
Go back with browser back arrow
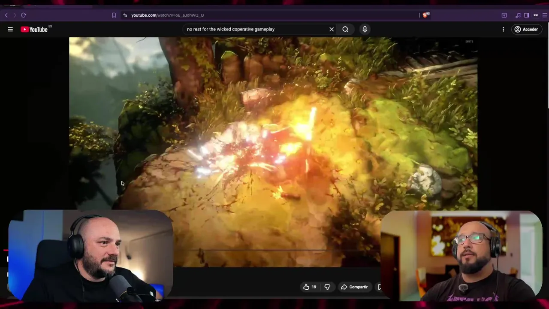(x=6, y=15)
